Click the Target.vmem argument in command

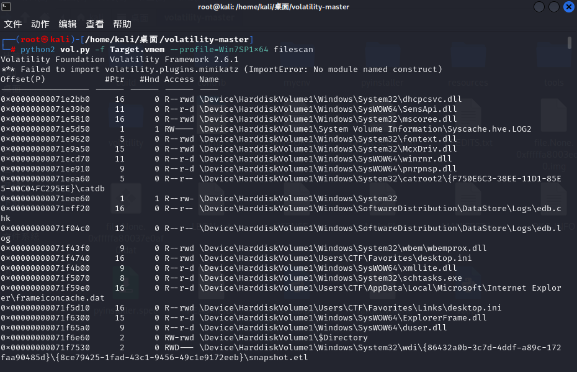(137, 49)
